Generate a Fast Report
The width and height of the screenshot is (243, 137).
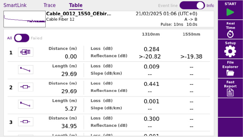[230, 88]
